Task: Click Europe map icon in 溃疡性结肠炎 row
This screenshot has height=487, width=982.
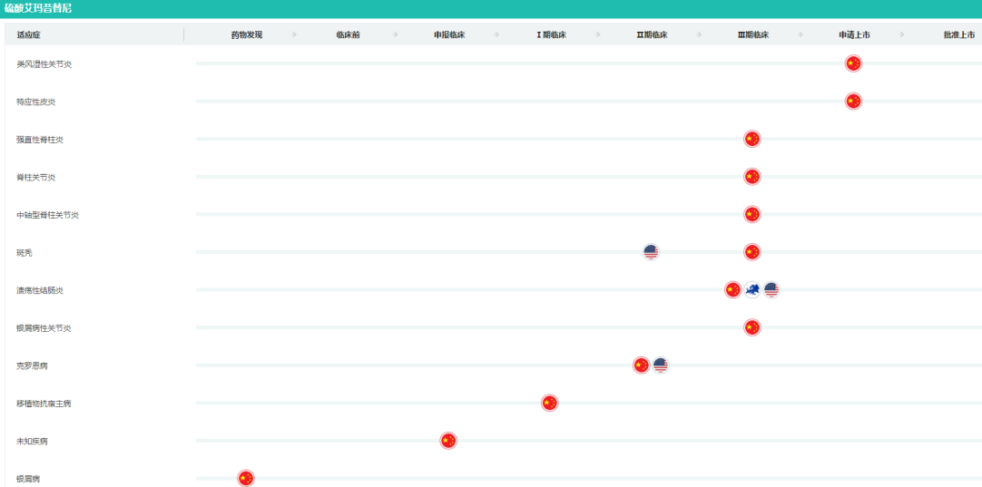Action: [x=752, y=290]
